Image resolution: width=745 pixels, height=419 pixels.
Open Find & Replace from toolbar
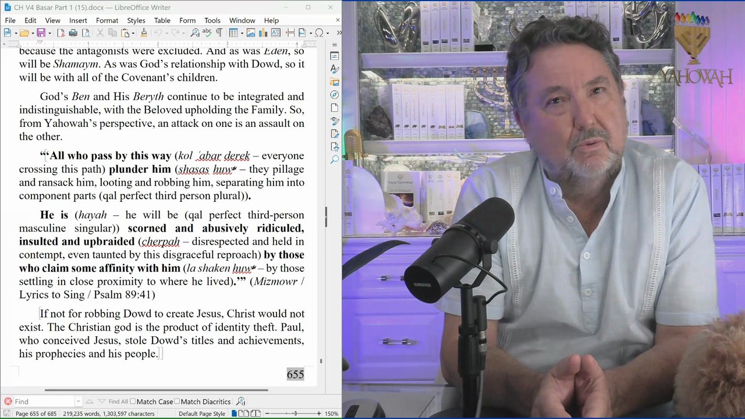[195, 33]
